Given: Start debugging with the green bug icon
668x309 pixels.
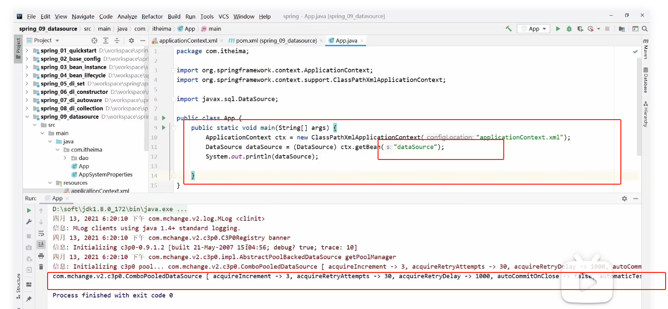Looking at the screenshot, I should [x=569, y=28].
